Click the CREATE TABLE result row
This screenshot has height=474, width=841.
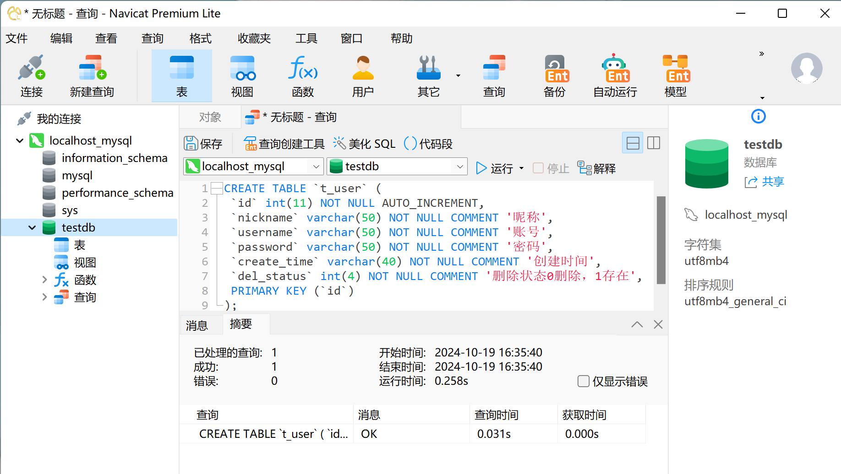pos(412,434)
